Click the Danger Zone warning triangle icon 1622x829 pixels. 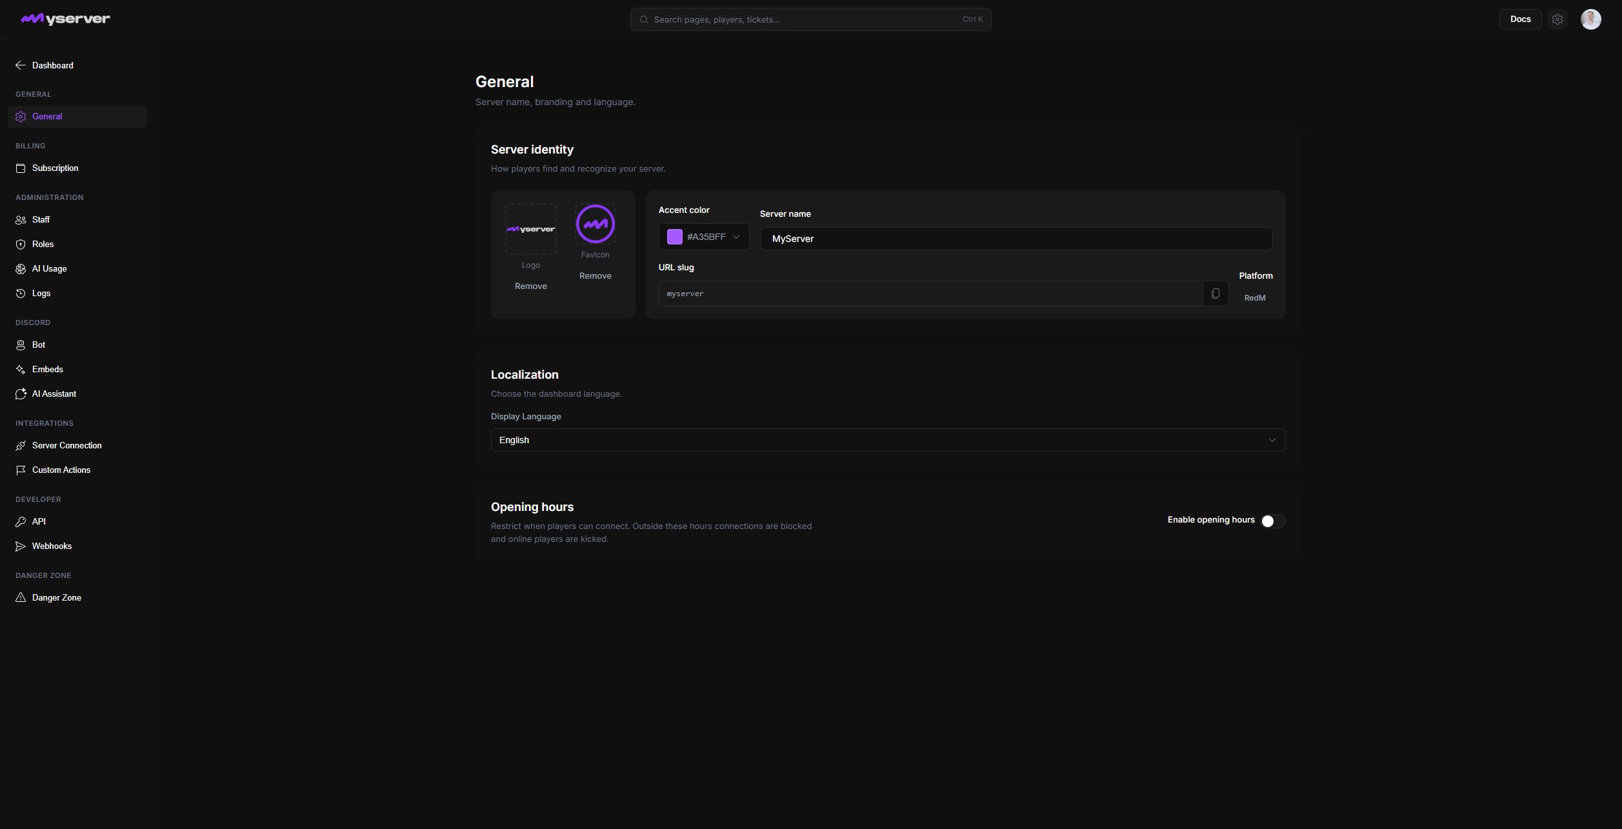tap(21, 598)
